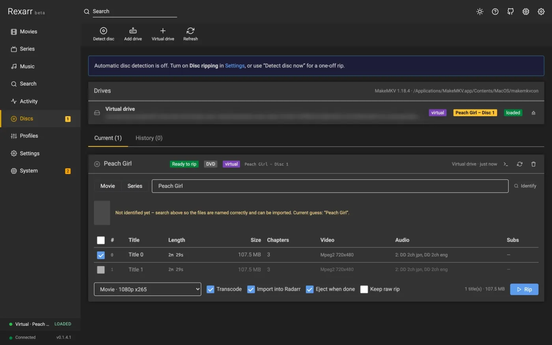Enable Keep raw rip checkbox
Screen dimensions: 552x345
click(364, 289)
